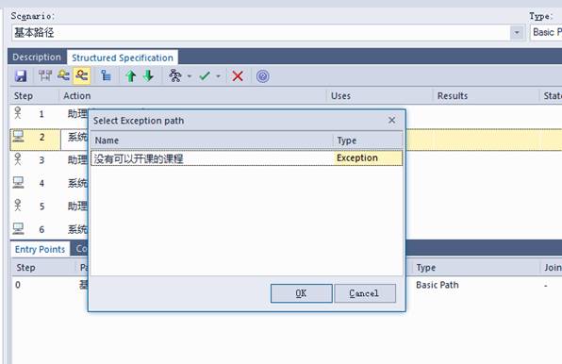Click the Results column header
The height and width of the screenshot is (364, 562).
(x=486, y=95)
